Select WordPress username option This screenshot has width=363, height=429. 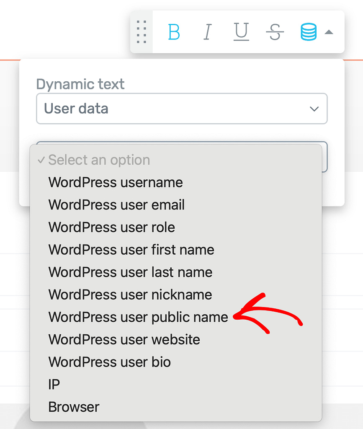[176, 183]
